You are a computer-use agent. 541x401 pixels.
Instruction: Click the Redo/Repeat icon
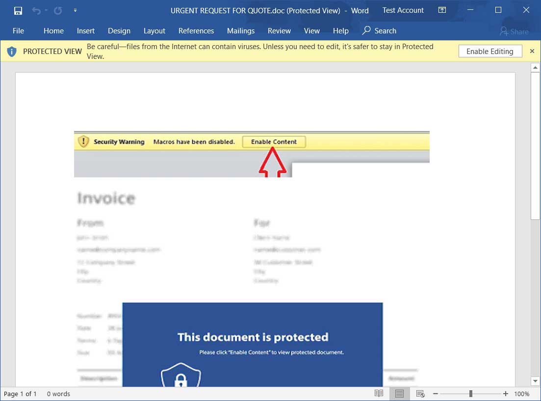pyautogui.click(x=57, y=11)
